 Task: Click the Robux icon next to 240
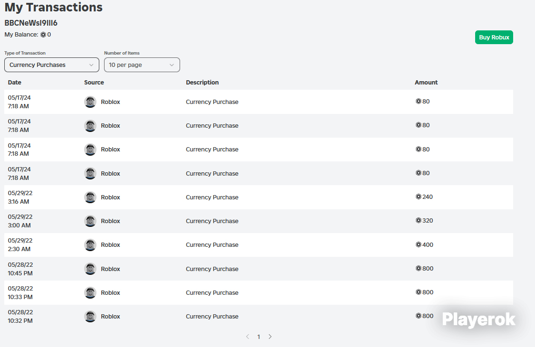point(418,197)
